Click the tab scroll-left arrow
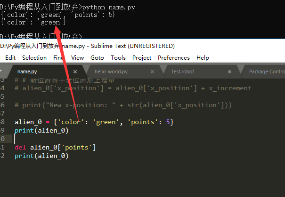This screenshot has height=197, width=285. (x=1, y=71)
